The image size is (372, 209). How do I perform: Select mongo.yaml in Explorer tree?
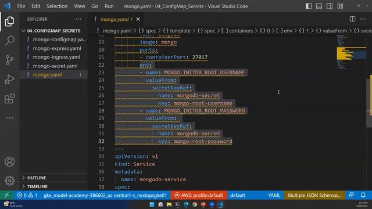pyautogui.click(x=53, y=75)
